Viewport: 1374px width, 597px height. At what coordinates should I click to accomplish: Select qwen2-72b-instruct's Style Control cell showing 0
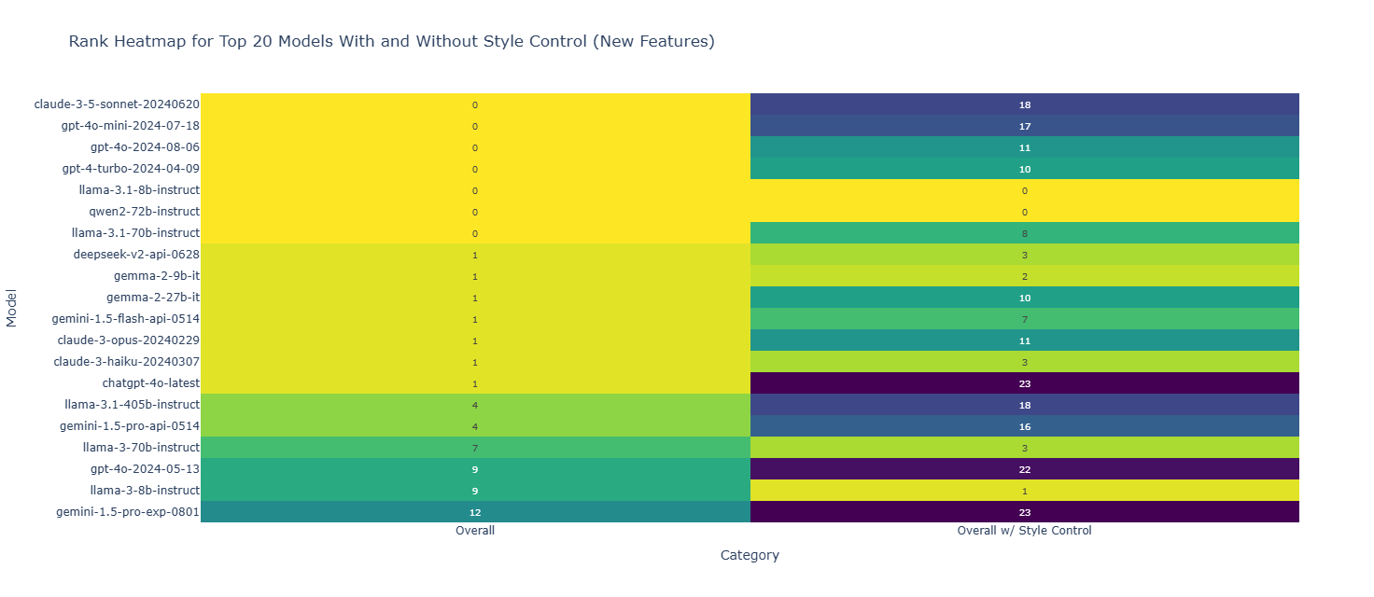pyautogui.click(x=1024, y=212)
